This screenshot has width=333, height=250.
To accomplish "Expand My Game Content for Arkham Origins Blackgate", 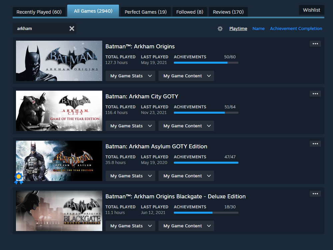I will [x=186, y=226].
